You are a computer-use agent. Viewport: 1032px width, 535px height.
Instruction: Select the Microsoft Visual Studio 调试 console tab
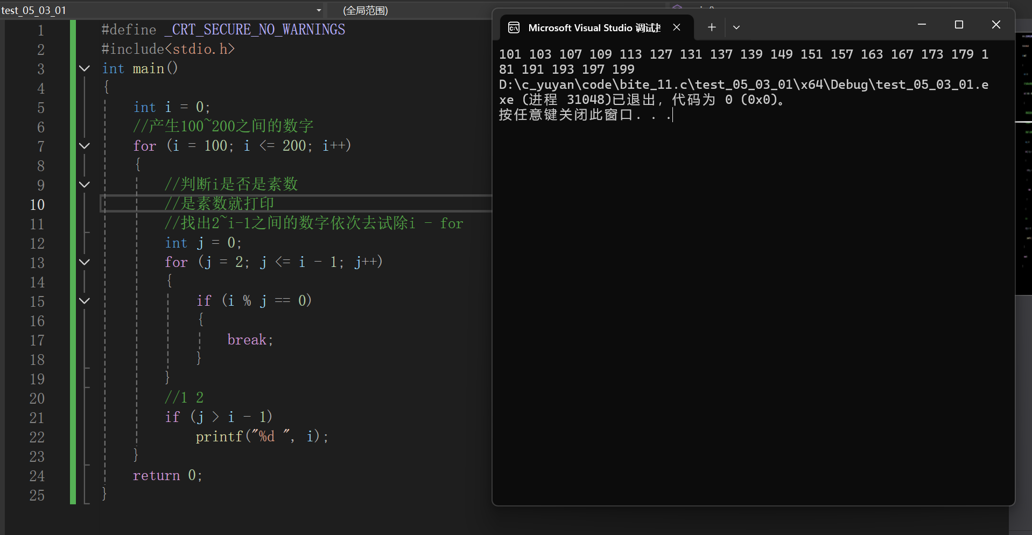click(597, 27)
